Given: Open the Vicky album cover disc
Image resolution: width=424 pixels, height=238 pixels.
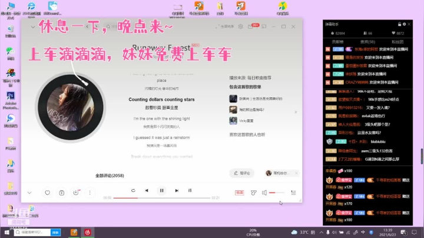Looking at the screenshot, I should tap(70, 107).
